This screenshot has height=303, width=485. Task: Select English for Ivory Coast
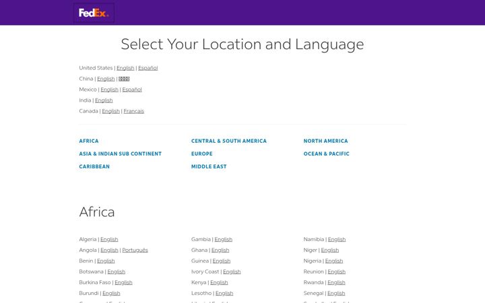pyautogui.click(x=232, y=272)
